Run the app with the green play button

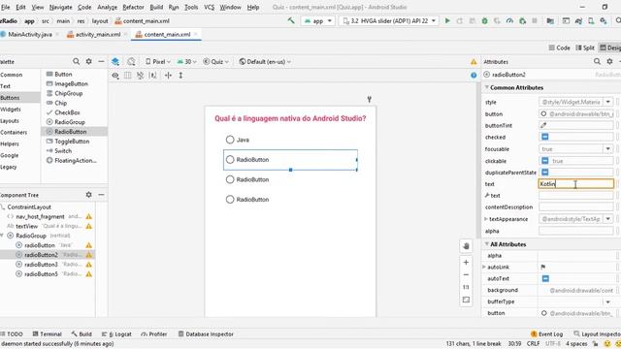coord(447,20)
